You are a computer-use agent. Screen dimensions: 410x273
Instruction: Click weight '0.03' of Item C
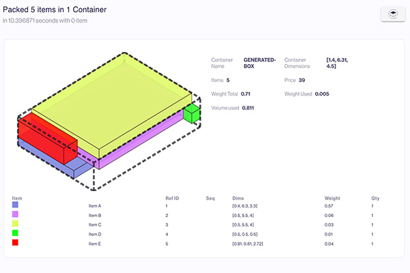[329, 225]
